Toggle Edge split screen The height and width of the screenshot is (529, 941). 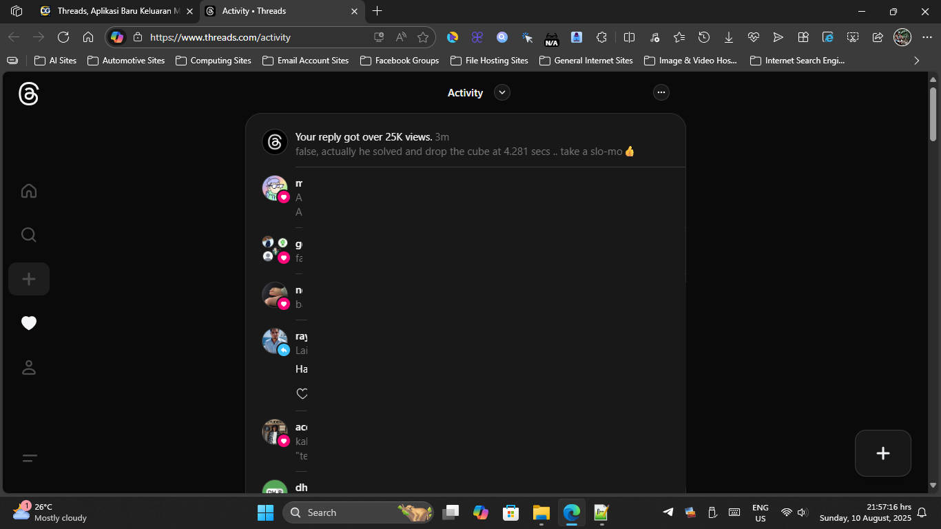tap(629, 37)
